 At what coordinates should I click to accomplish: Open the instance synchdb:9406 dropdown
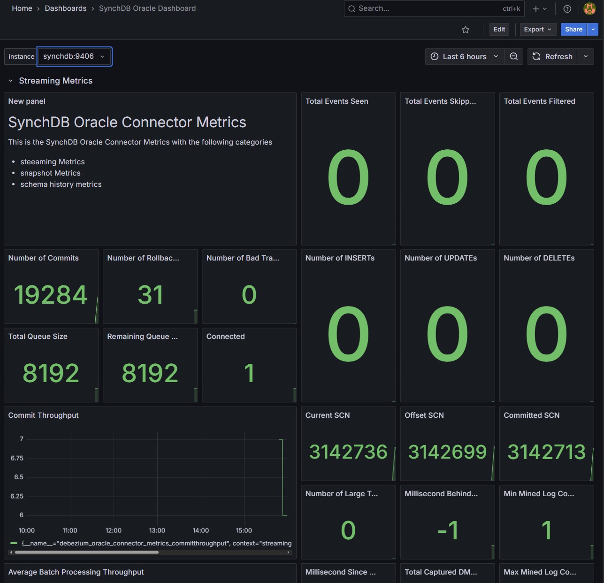tap(74, 56)
